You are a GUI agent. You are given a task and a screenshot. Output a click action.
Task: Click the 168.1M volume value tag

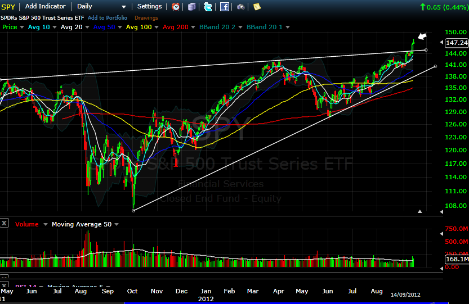point(457,259)
